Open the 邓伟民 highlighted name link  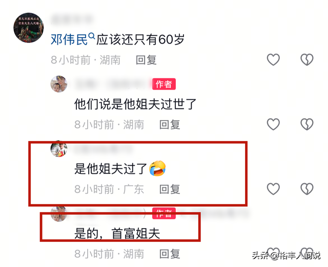(x=69, y=39)
